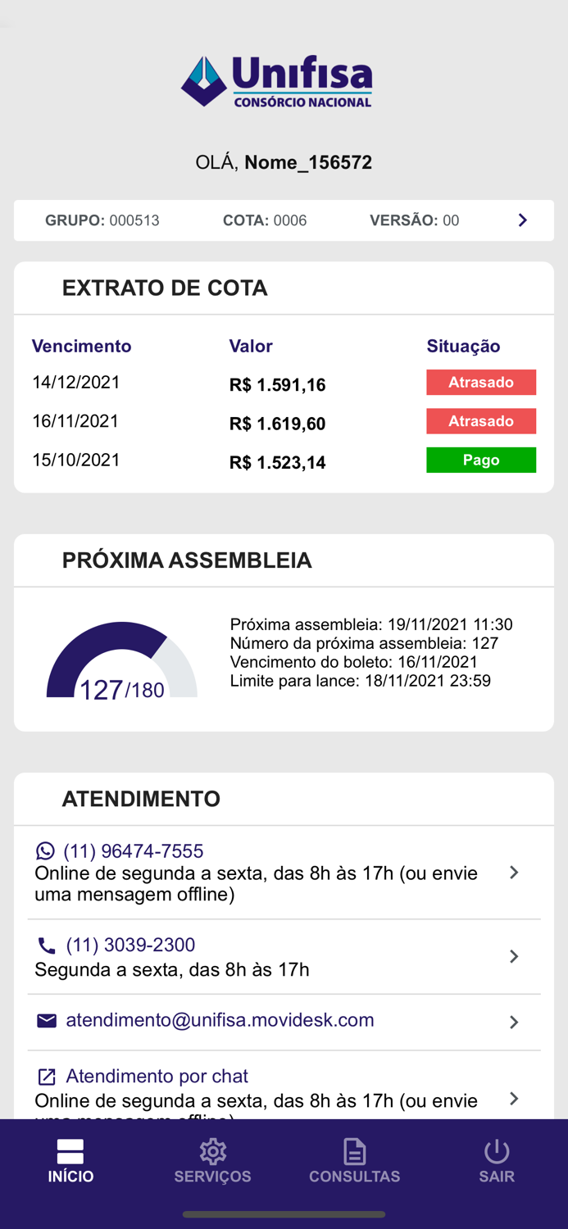Tap the Atrasado badge for 14/12/2021

coord(481,382)
